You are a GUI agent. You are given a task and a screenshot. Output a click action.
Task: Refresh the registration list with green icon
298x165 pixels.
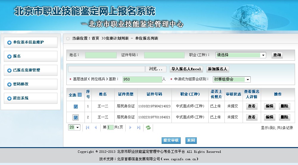coord(148,128)
